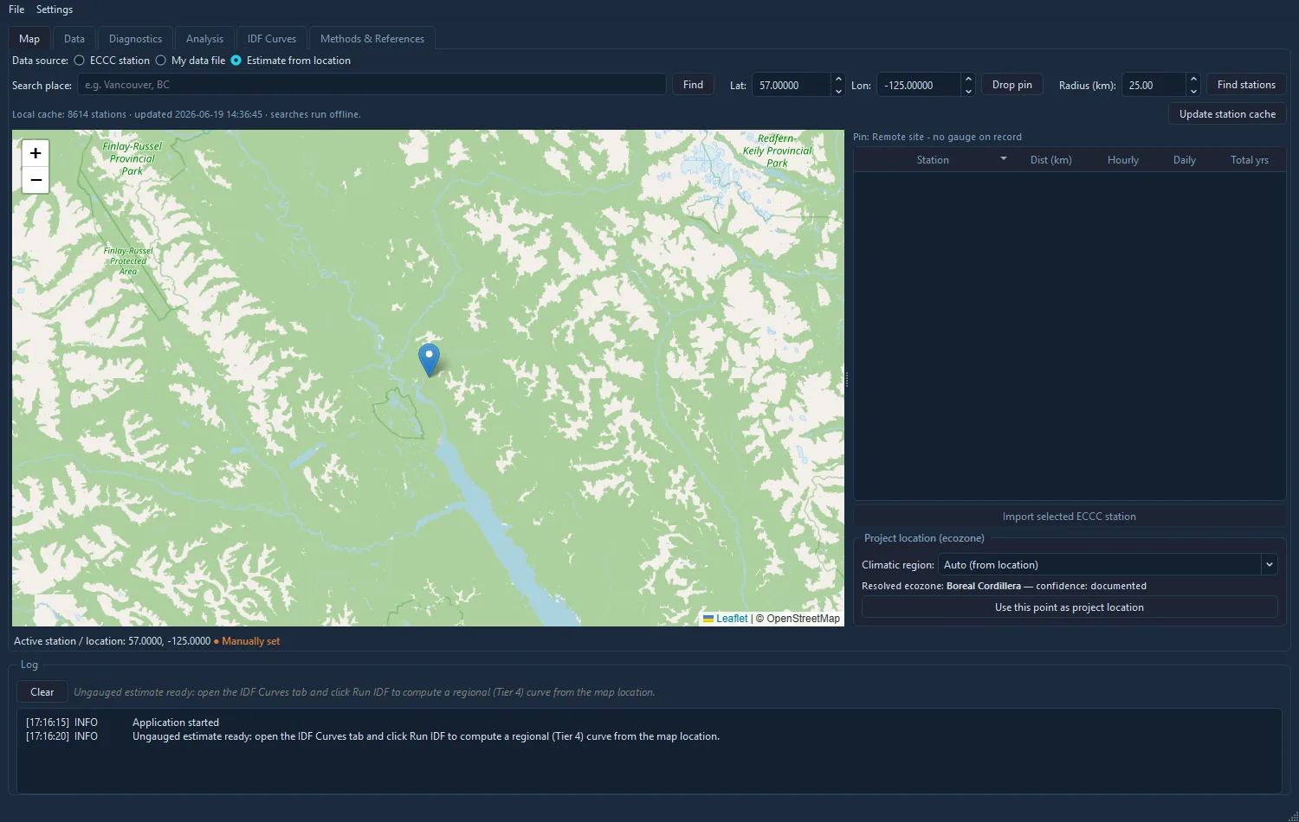The image size is (1299, 822).
Task: Open the OpenStreetMap attribution link
Action: click(803, 619)
